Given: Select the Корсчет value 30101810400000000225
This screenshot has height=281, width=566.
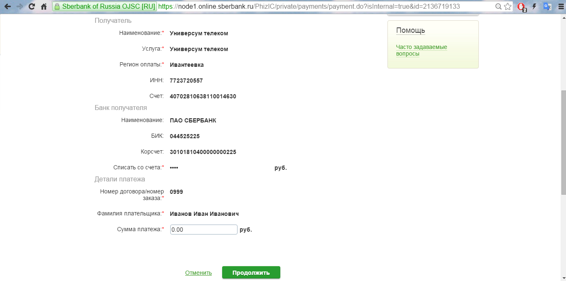Looking at the screenshot, I should pos(203,152).
